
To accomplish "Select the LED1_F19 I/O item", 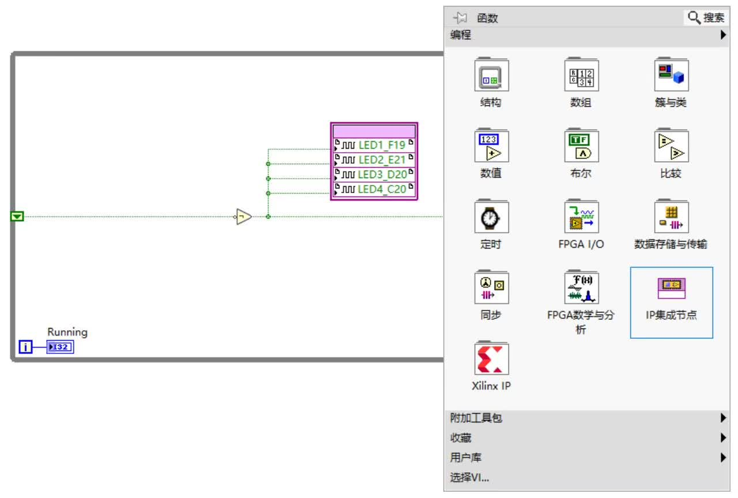I will coord(374,145).
